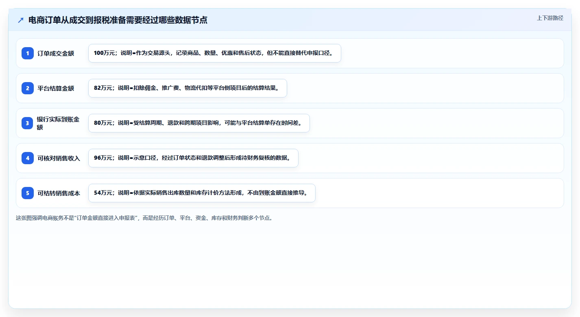The image size is (580, 317).
Task: Select step badge number 1
Action: point(28,53)
